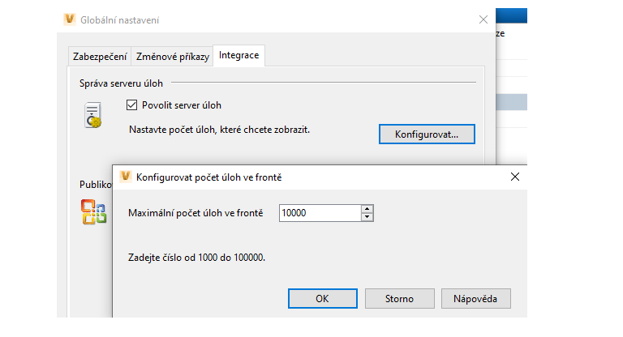
Task: Click the Vault logo icon in Globální nastavení title
Action: tap(70, 19)
